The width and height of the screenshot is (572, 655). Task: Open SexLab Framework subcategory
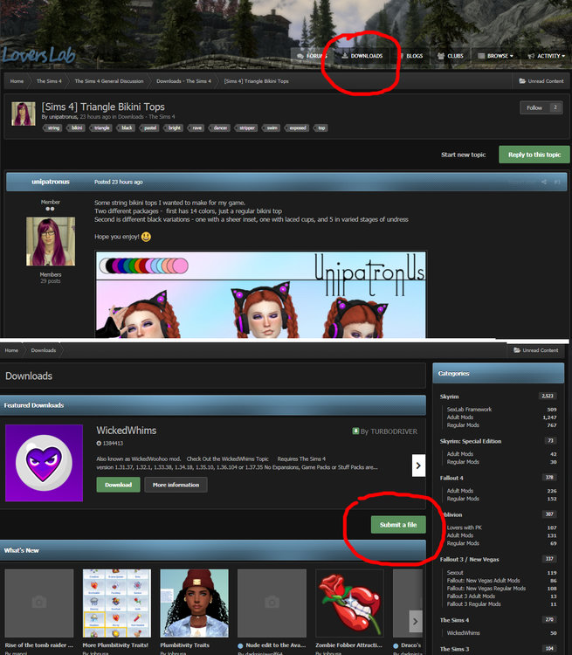pos(469,410)
